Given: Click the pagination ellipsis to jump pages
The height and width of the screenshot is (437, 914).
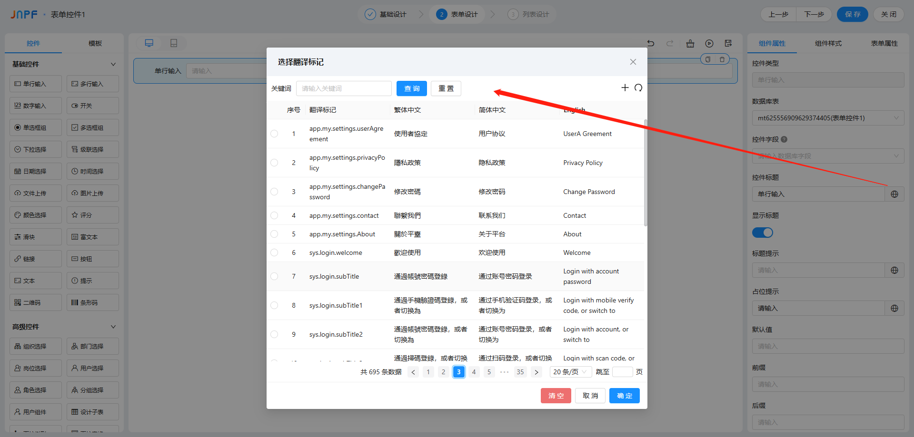Looking at the screenshot, I should click(x=505, y=372).
